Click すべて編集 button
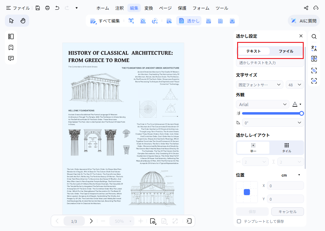The image size is (325, 231). [x=105, y=21]
